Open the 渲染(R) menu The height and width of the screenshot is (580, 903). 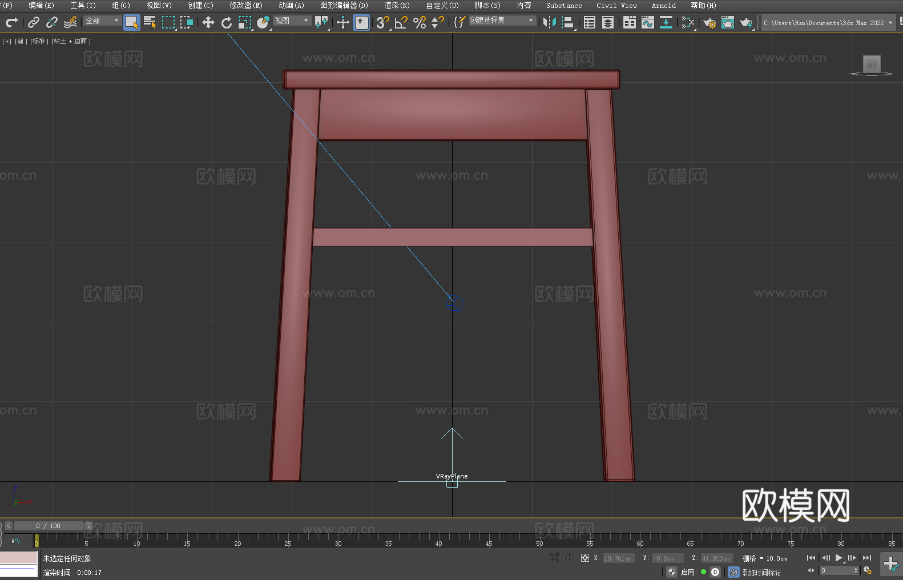[397, 5]
